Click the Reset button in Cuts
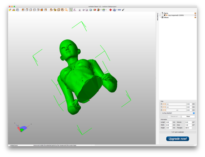 click(188, 116)
